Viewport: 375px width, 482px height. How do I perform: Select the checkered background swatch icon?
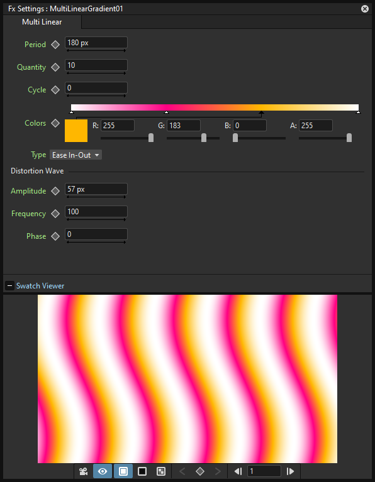(x=161, y=471)
